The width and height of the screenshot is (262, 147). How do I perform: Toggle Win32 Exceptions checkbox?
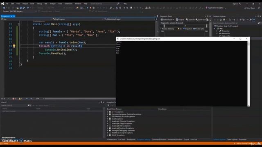110,135
